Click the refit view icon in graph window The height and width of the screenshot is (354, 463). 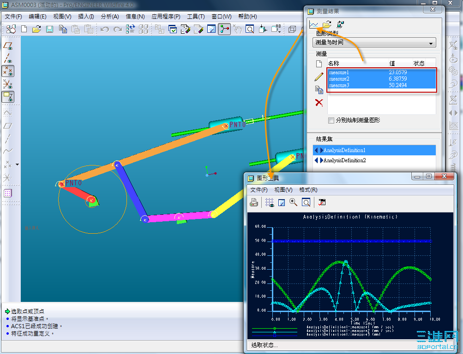click(x=306, y=202)
